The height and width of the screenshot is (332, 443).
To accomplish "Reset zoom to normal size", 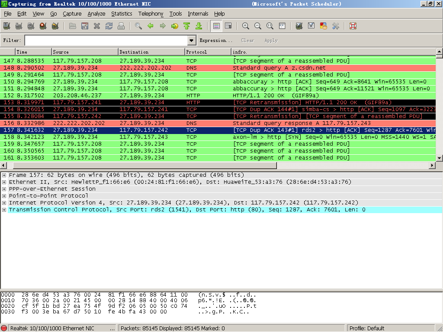I will pyautogui.click(x=270, y=26).
